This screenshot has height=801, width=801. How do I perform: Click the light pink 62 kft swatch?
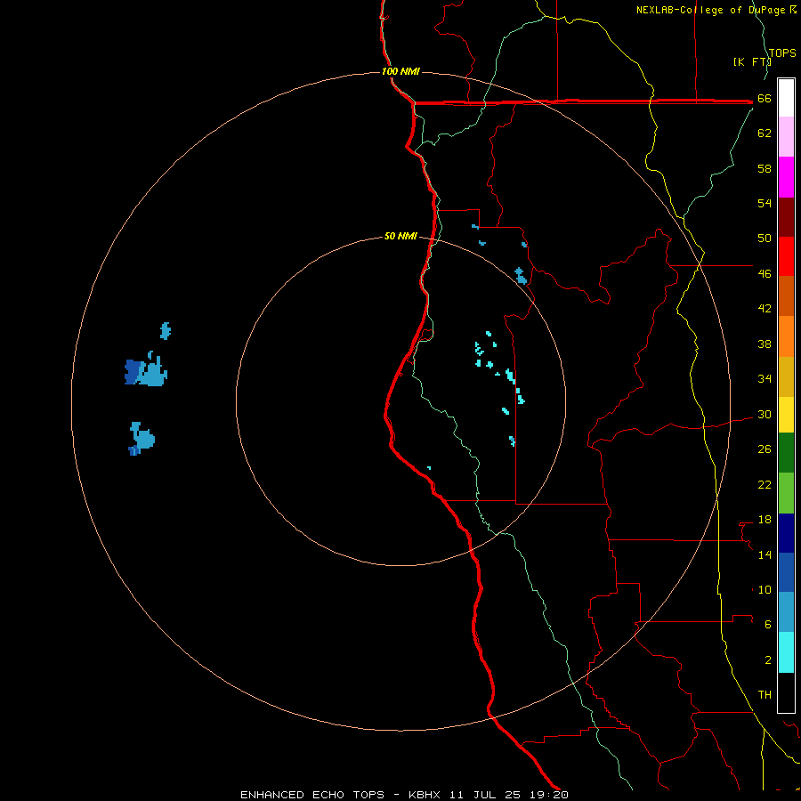(x=786, y=137)
